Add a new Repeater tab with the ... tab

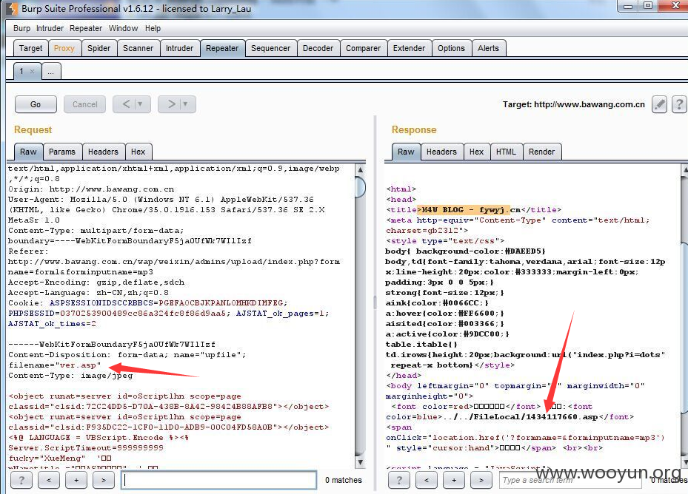(x=51, y=72)
